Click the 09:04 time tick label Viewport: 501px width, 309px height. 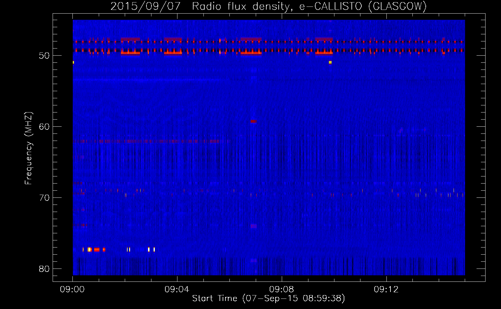(177, 290)
